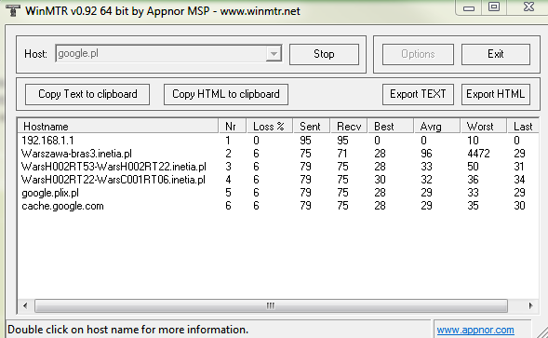Click the right arrow of horizontal scrollbar
Viewport: 548px width, 338px height.
point(530,305)
